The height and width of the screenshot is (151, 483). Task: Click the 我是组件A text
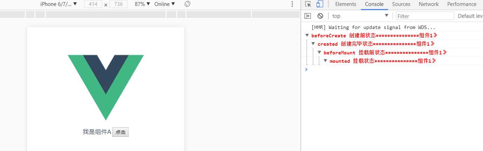(x=97, y=132)
